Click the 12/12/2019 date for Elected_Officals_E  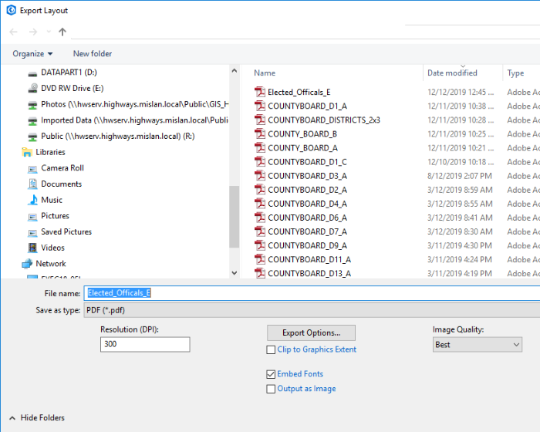461,93
